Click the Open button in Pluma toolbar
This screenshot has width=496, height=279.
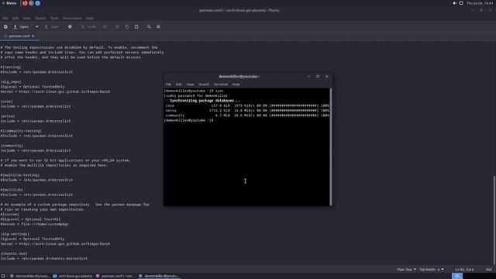pos(21,27)
